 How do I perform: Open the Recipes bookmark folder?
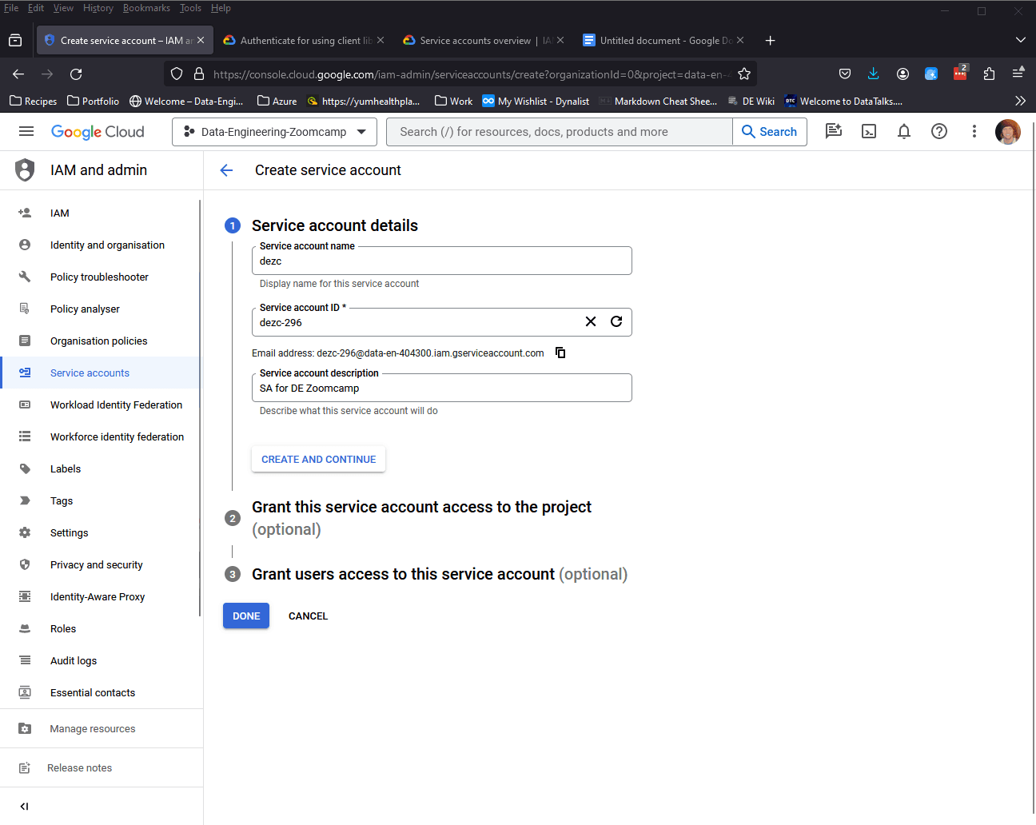click(33, 101)
